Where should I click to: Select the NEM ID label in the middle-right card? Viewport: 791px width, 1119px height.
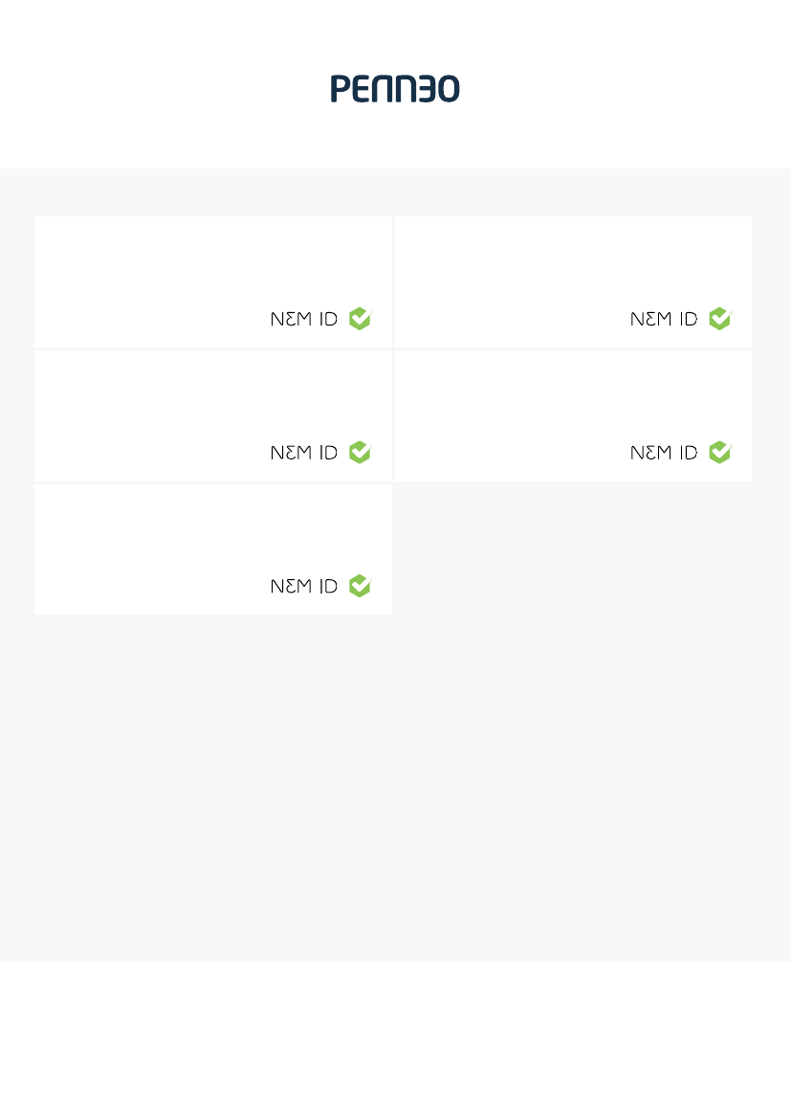(x=664, y=453)
